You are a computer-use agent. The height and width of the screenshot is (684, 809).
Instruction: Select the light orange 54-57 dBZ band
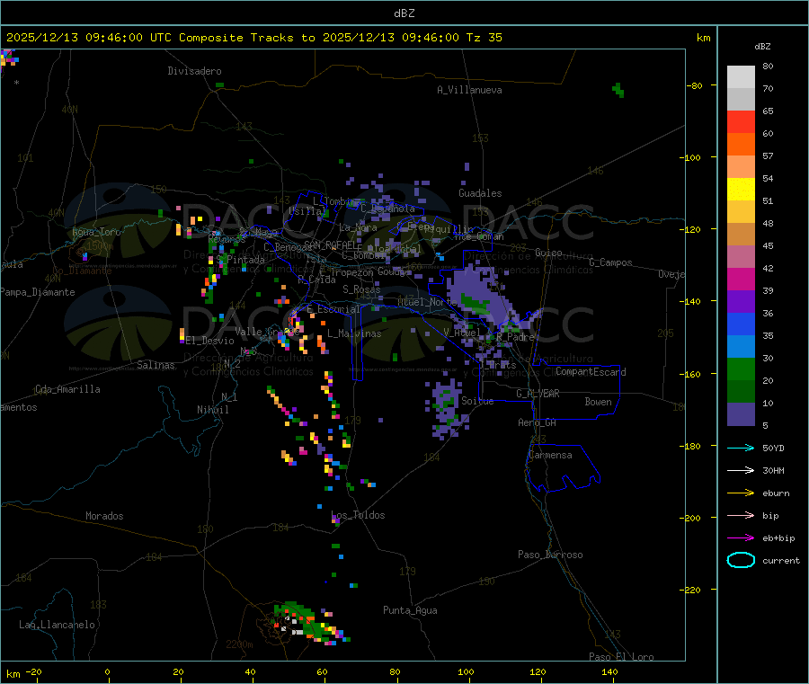(741, 166)
